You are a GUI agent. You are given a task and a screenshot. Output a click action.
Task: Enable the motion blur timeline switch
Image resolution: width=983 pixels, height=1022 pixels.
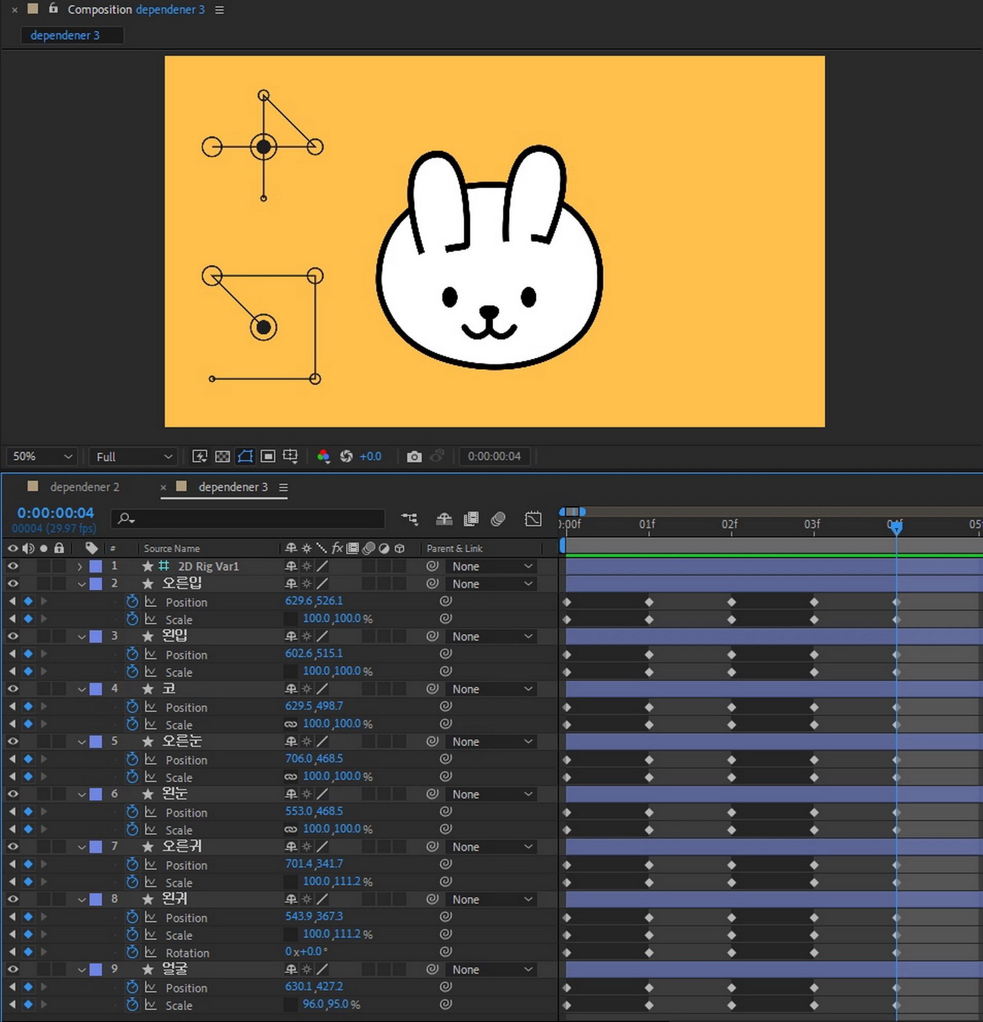click(x=498, y=519)
